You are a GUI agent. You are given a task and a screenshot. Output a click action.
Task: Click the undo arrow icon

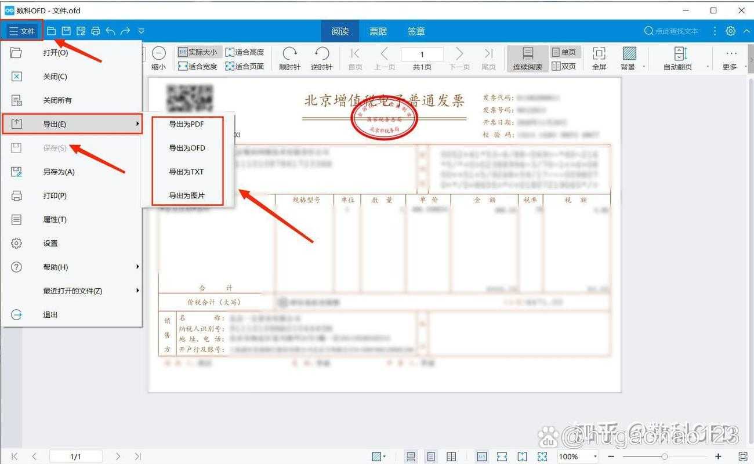point(111,31)
